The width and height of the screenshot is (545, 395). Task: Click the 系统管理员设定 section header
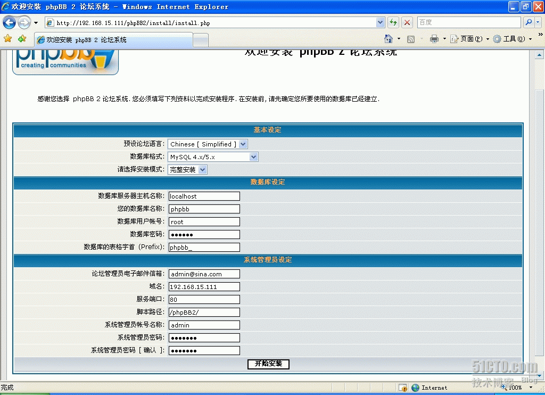click(x=267, y=260)
